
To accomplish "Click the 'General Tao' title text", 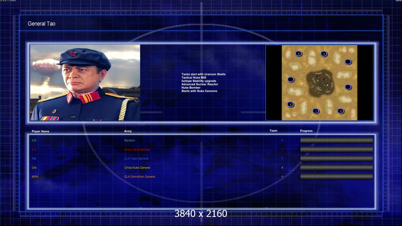I will (41, 24).
